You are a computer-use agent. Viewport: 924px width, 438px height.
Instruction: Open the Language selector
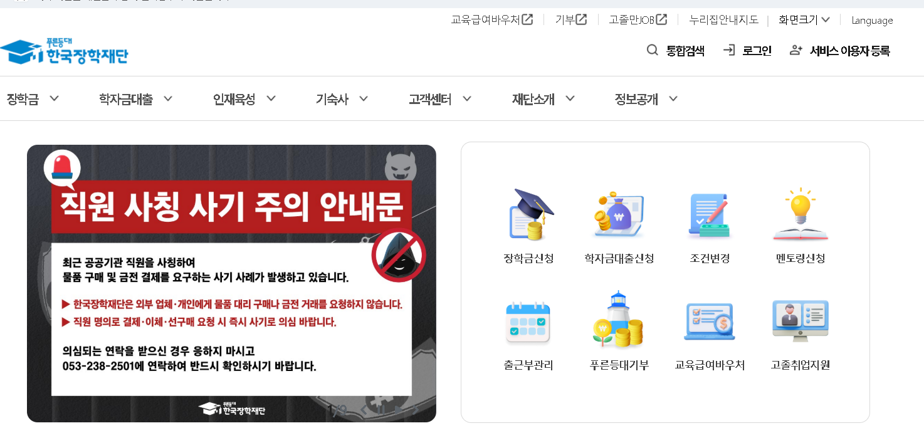click(x=872, y=20)
